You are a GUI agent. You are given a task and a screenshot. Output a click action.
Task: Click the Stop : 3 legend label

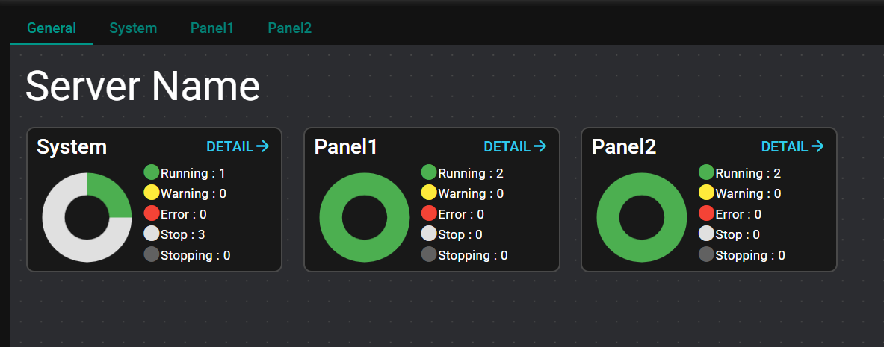tap(183, 234)
